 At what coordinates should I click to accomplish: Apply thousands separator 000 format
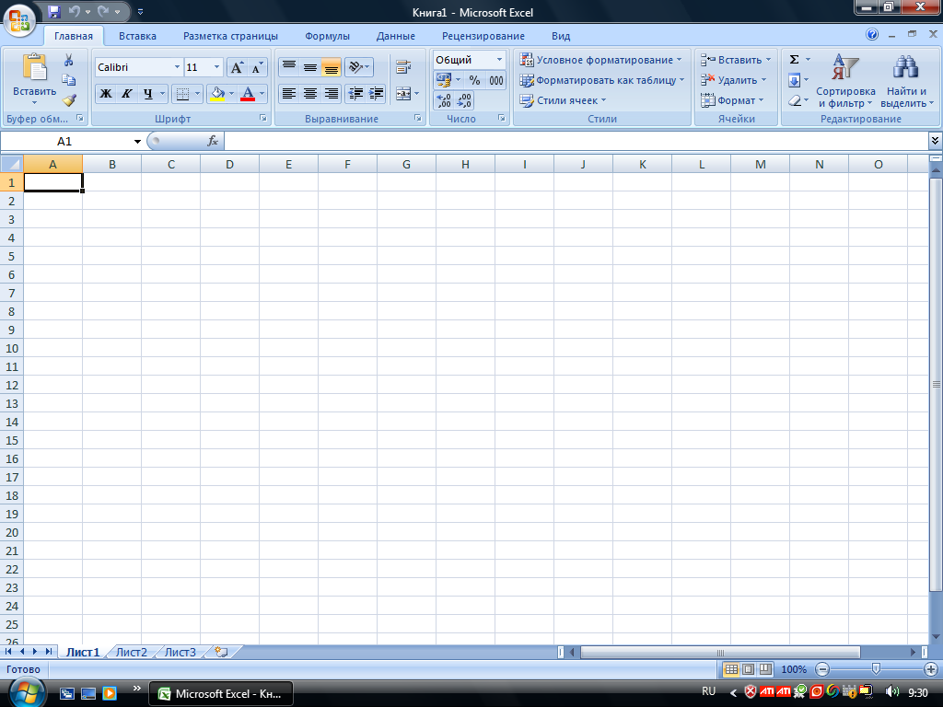pyautogui.click(x=496, y=80)
